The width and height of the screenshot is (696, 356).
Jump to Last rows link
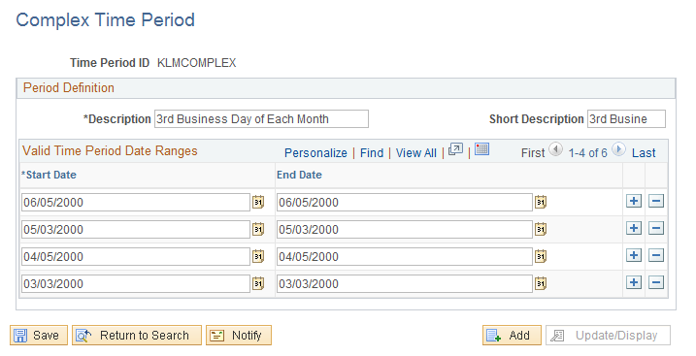[644, 153]
